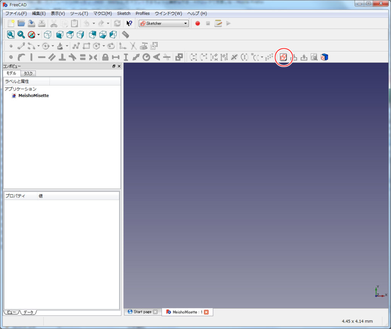Click the Fit Selection zoom icon
The height and width of the screenshot is (329, 391).
coord(21,35)
